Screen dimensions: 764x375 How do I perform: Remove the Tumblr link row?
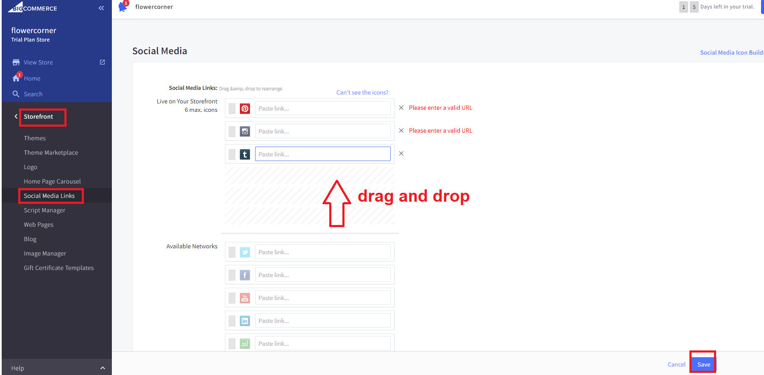[x=401, y=153]
